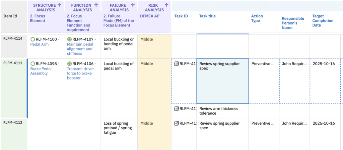The image size is (343, 150).
Task: Open the Brake Pedal Assembly link
Action: tap(39, 71)
